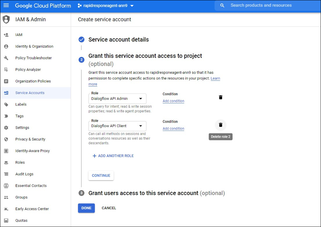
Task: Click the DONE button
Action: [86, 208]
